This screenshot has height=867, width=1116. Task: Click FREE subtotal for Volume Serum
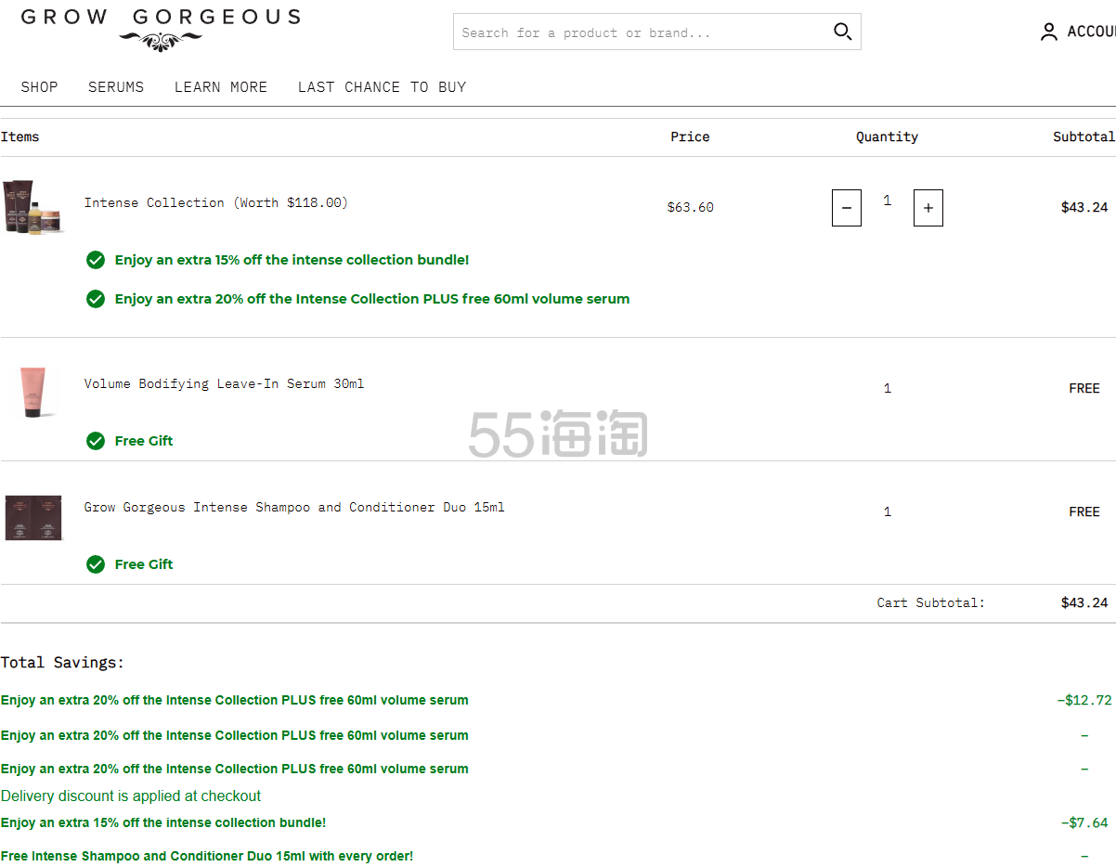tap(1084, 388)
